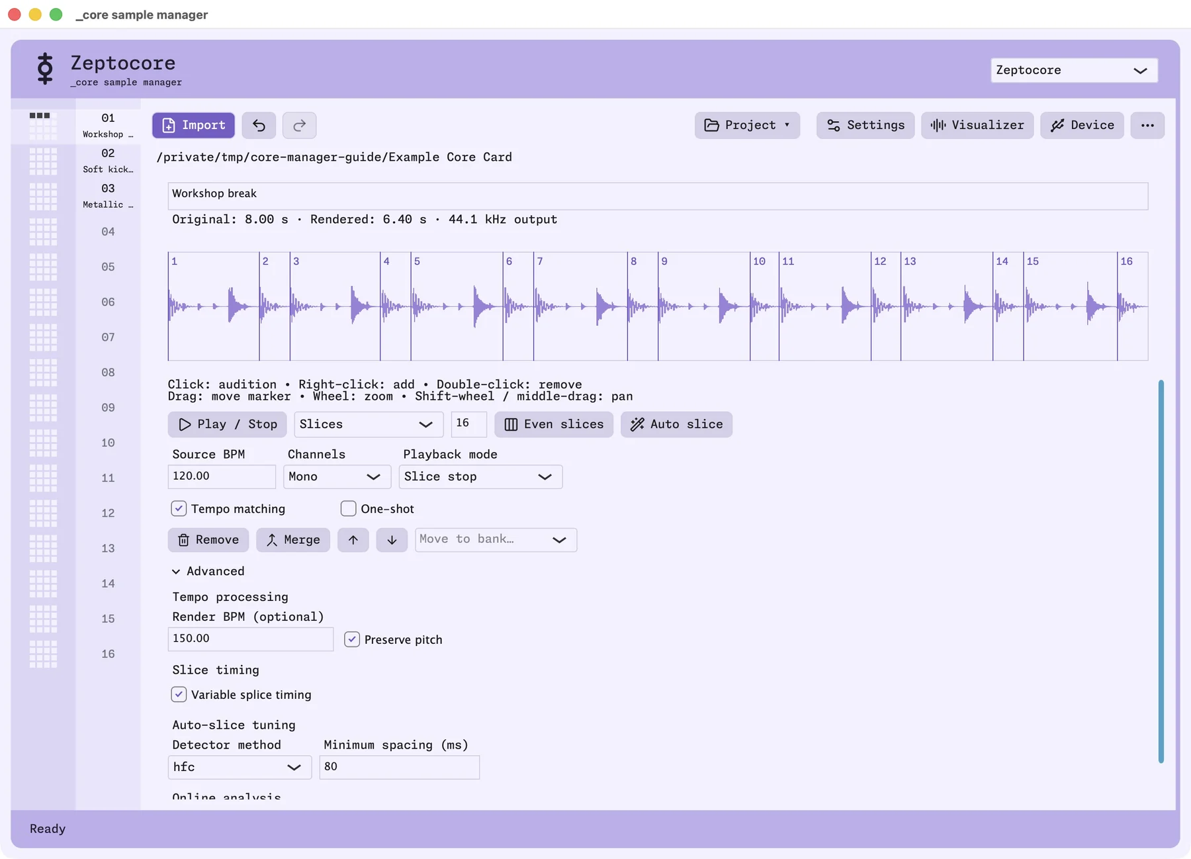Open the Move to bank dropdown
1191x859 pixels.
[x=496, y=540]
